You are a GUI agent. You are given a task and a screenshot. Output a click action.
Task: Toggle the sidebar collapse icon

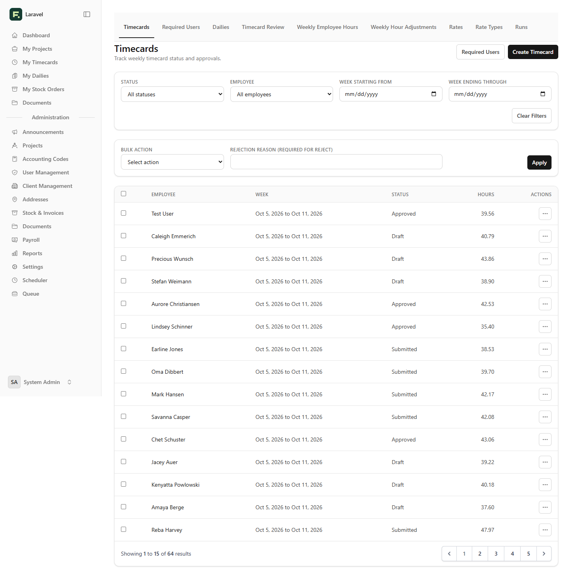pyautogui.click(x=87, y=14)
